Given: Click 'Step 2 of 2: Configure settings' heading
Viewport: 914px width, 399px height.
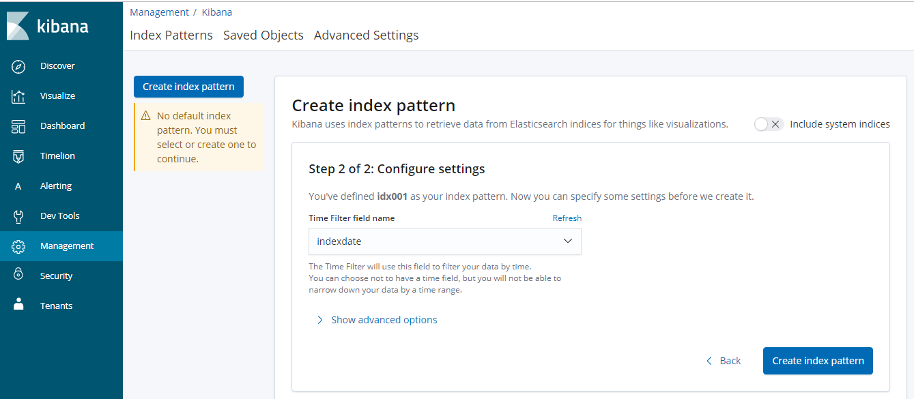Looking at the screenshot, I should [397, 168].
